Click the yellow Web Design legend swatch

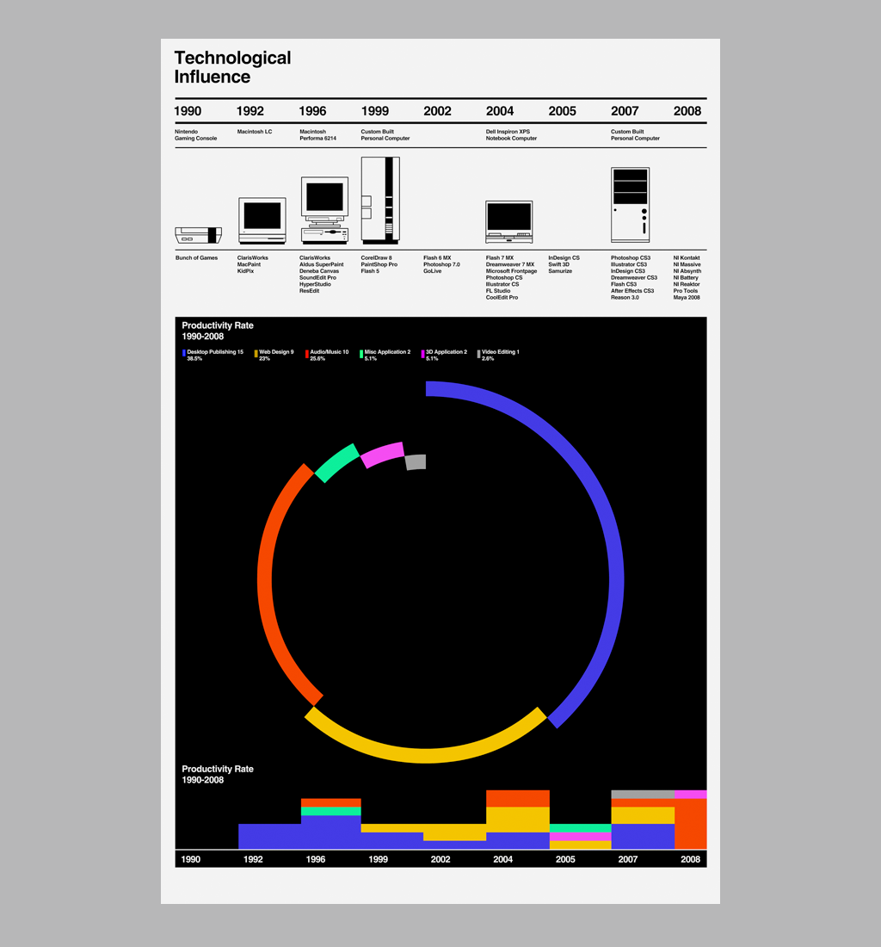[256, 354]
